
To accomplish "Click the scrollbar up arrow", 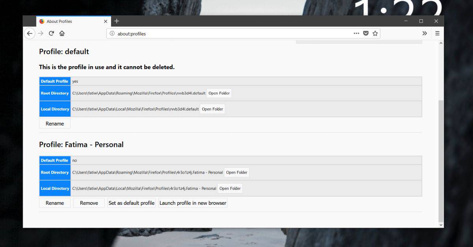I will click(441, 43).
